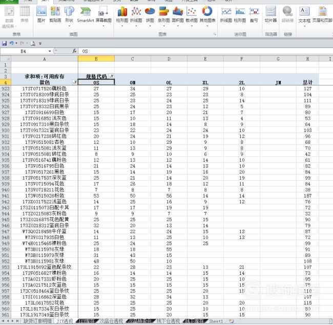Select cell W73Q0218458牛仔蓝

(x=45, y=231)
